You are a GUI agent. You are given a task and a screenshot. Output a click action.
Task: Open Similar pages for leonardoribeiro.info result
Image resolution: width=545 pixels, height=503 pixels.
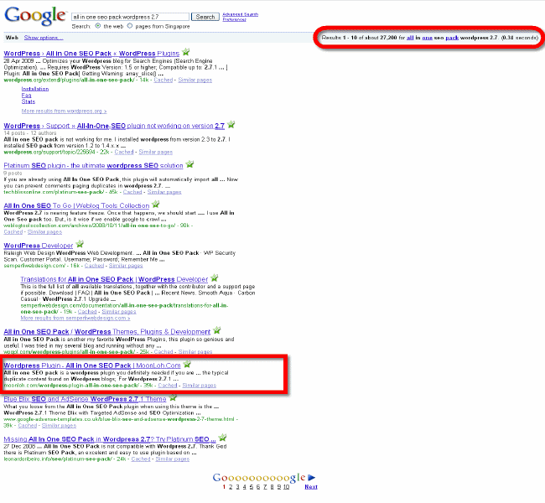(173, 459)
